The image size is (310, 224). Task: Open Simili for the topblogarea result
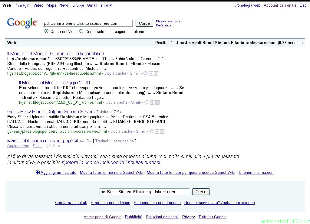click(x=37, y=146)
